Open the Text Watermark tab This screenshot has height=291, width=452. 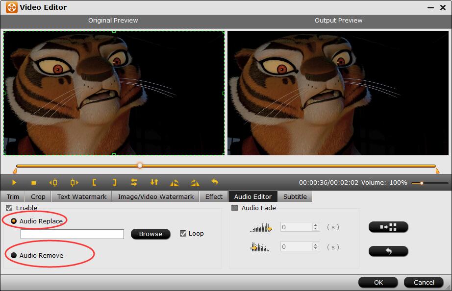(81, 196)
